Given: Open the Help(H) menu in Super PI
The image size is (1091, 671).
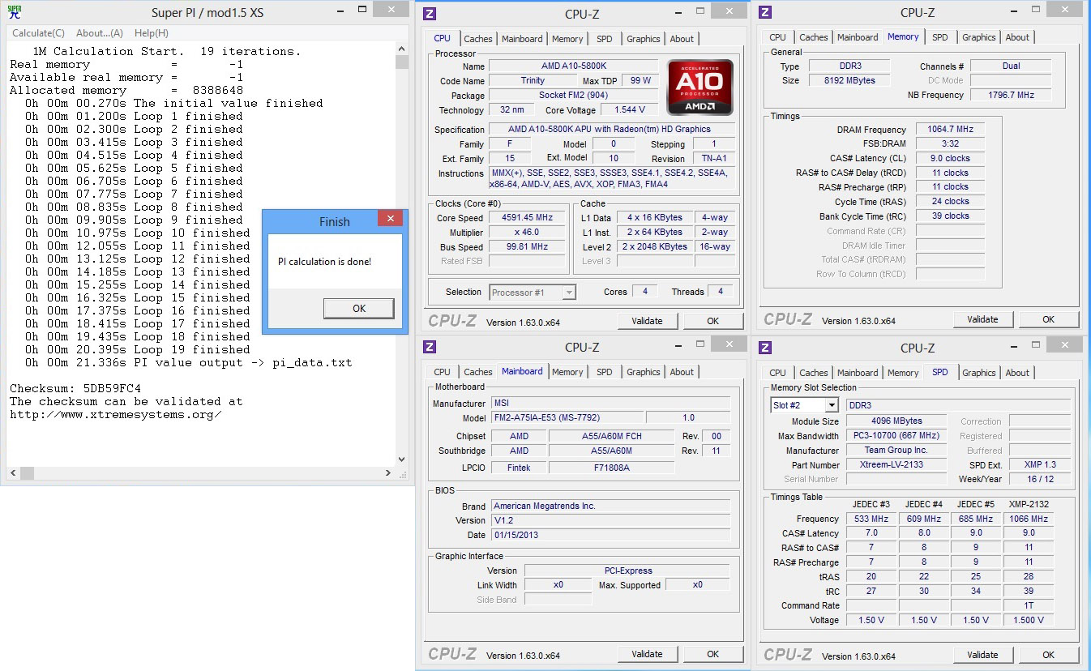Looking at the screenshot, I should [x=152, y=33].
